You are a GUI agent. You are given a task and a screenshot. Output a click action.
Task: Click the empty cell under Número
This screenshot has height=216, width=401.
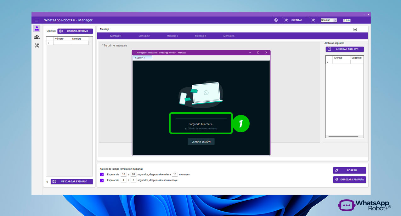[x=62, y=43]
